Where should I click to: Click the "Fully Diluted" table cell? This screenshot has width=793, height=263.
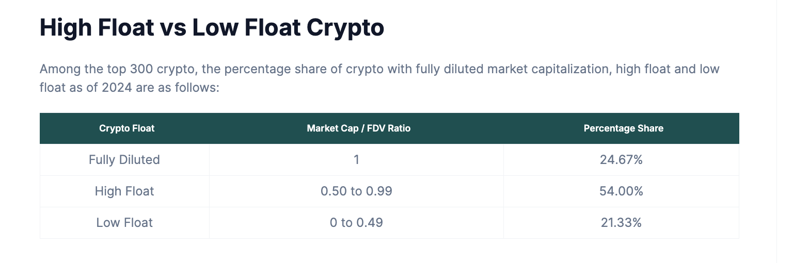click(x=124, y=160)
